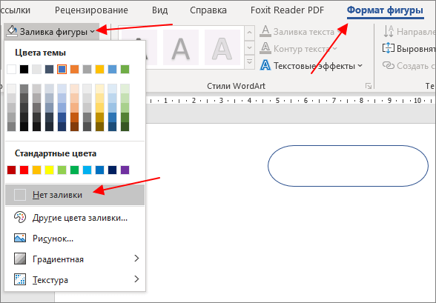Click the Text Direction icon
This screenshot has height=303, width=436.
[x=389, y=31]
